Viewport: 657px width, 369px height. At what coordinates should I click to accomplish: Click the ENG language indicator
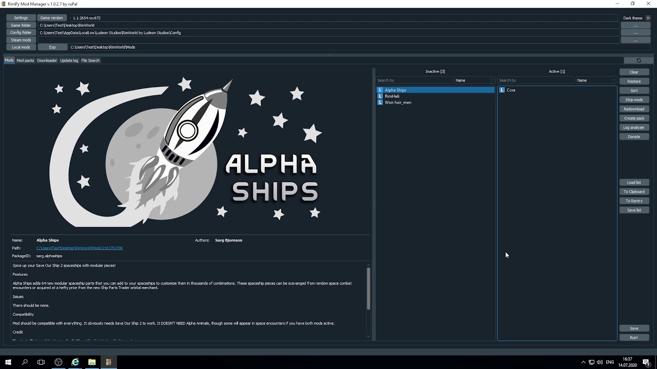tap(610, 362)
